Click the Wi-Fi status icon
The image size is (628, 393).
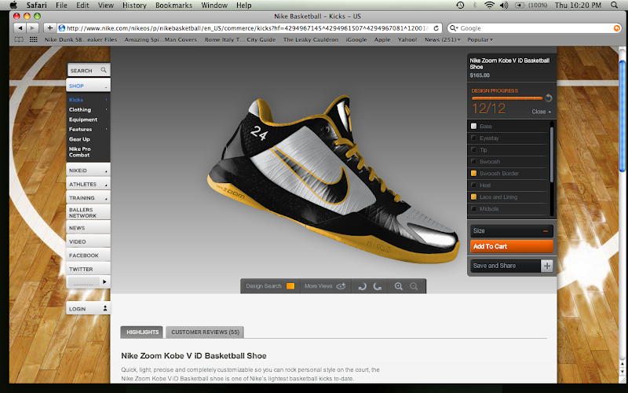[489, 5]
